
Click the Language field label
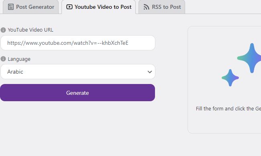[19, 59]
